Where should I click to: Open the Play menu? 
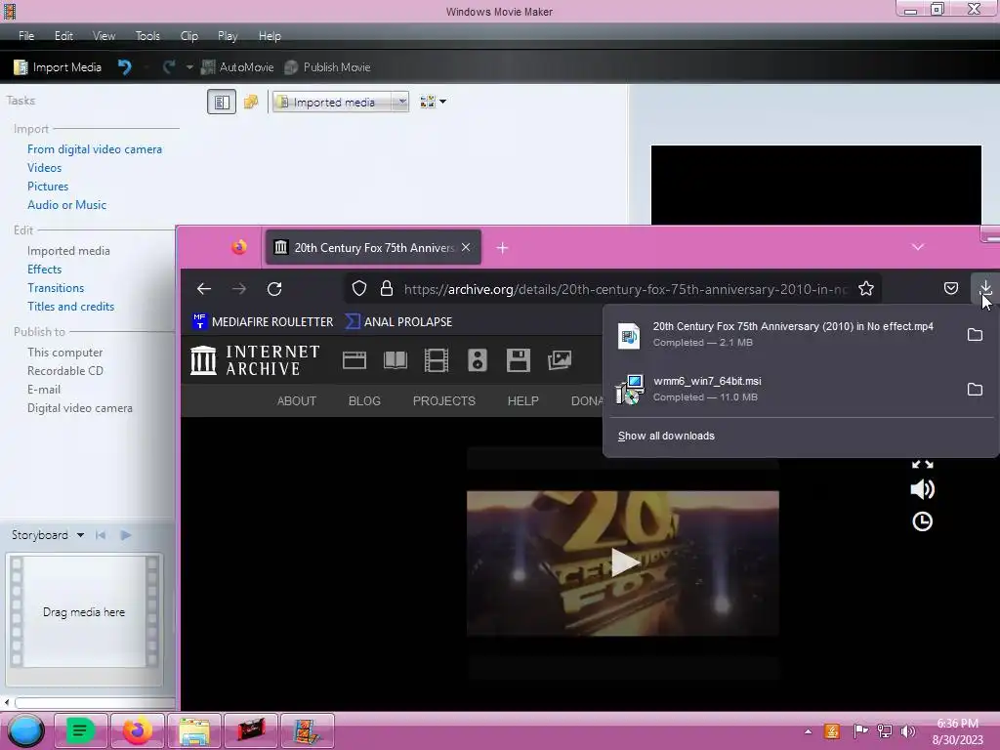coord(227,36)
